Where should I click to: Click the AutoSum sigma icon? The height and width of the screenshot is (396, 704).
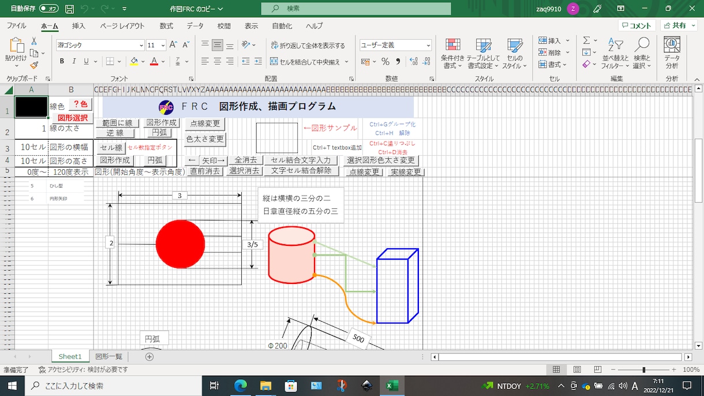click(x=586, y=40)
